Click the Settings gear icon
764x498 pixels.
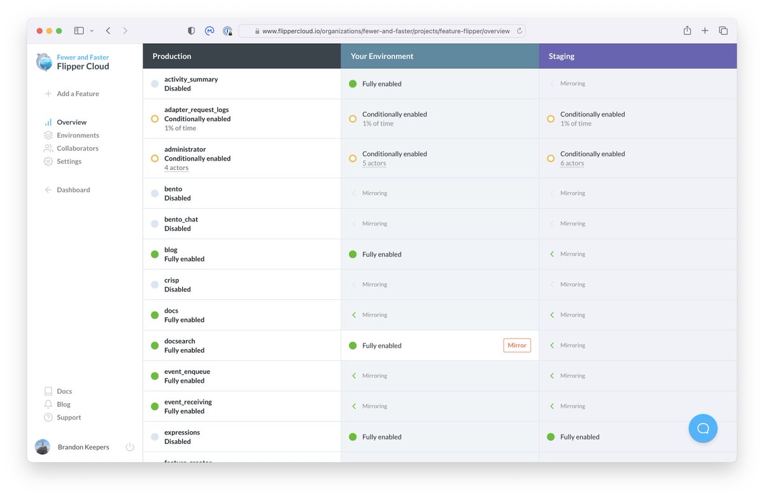(x=48, y=161)
